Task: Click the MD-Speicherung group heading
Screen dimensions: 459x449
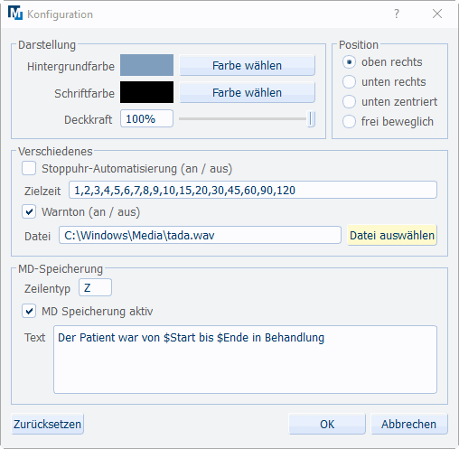Action: (x=61, y=269)
